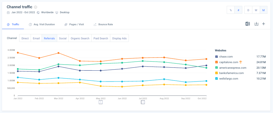Image resolution: width=273 pixels, height=113 pixels.
Task: Click the Mar 2022 x-axis label
Action: pos(58,98)
